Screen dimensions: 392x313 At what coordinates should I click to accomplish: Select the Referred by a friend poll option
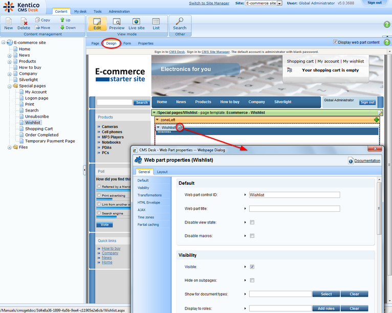[99, 186]
